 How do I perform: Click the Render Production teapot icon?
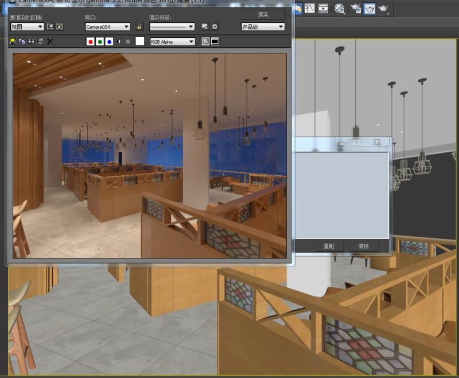pos(383,9)
